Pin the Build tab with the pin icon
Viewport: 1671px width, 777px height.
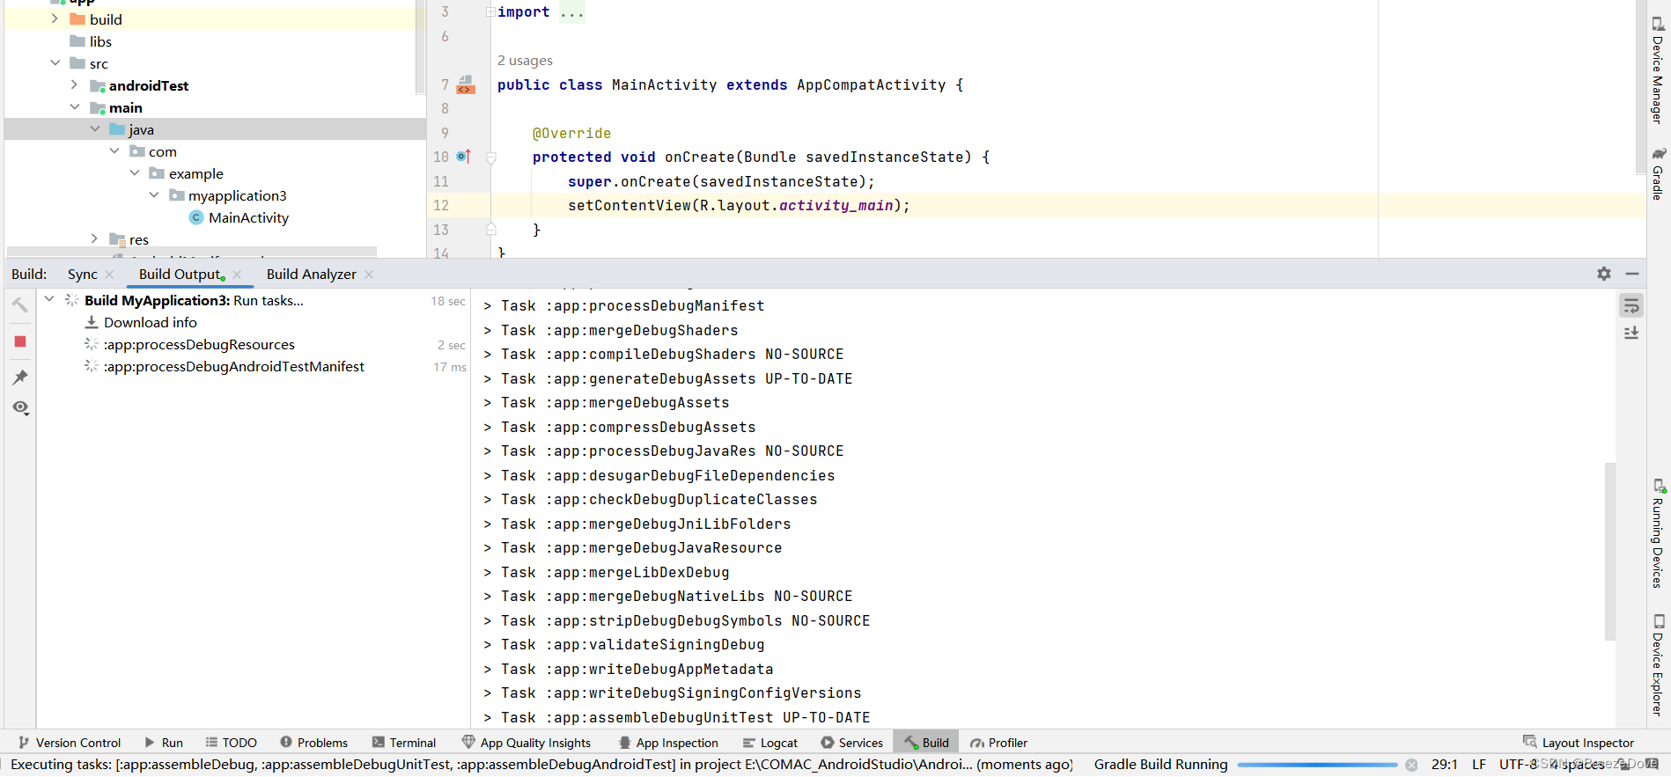click(20, 378)
